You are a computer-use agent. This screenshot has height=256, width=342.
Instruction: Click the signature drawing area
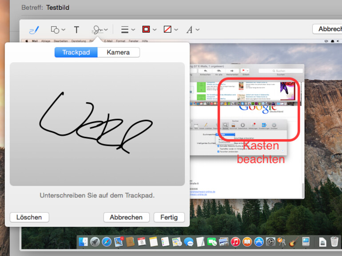[x=97, y=124]
